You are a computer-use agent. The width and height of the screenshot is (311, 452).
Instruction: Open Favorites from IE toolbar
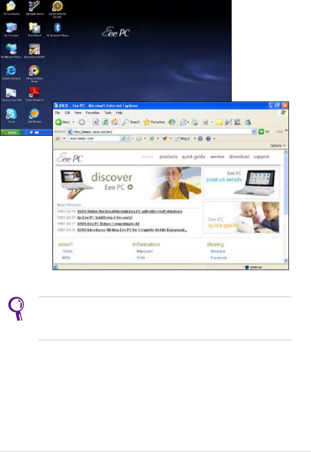pyautogui.click(x=154, y=122)
